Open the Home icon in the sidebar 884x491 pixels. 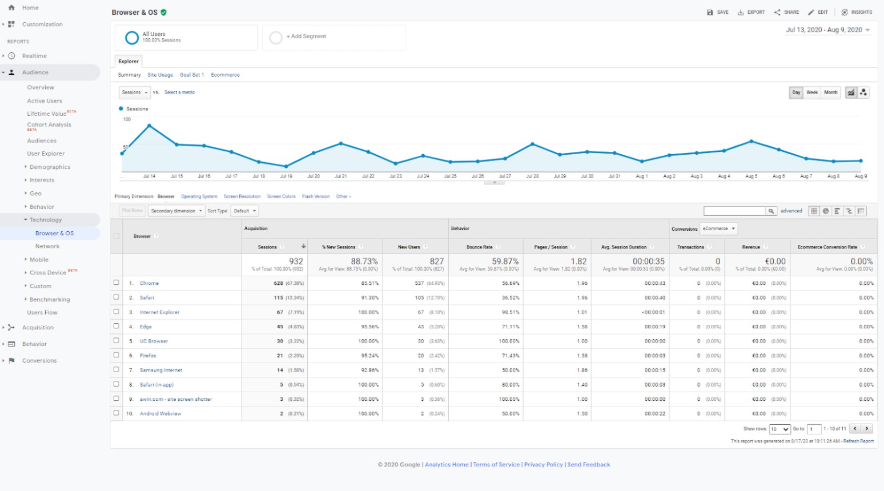coord(11,8)
